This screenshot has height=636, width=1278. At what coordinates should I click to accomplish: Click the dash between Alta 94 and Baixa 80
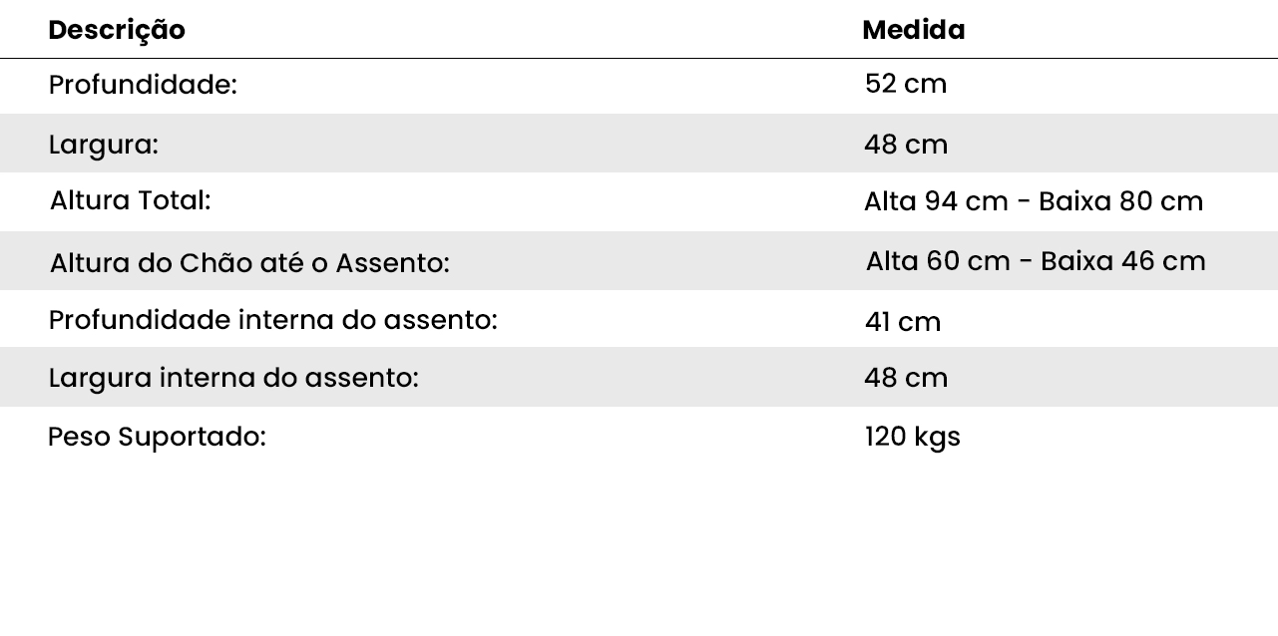pos(1024,202)
